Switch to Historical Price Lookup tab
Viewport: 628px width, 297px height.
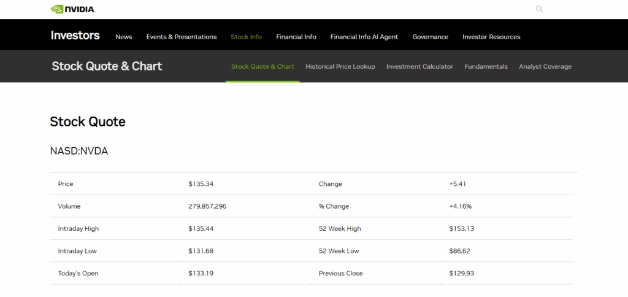340,66
